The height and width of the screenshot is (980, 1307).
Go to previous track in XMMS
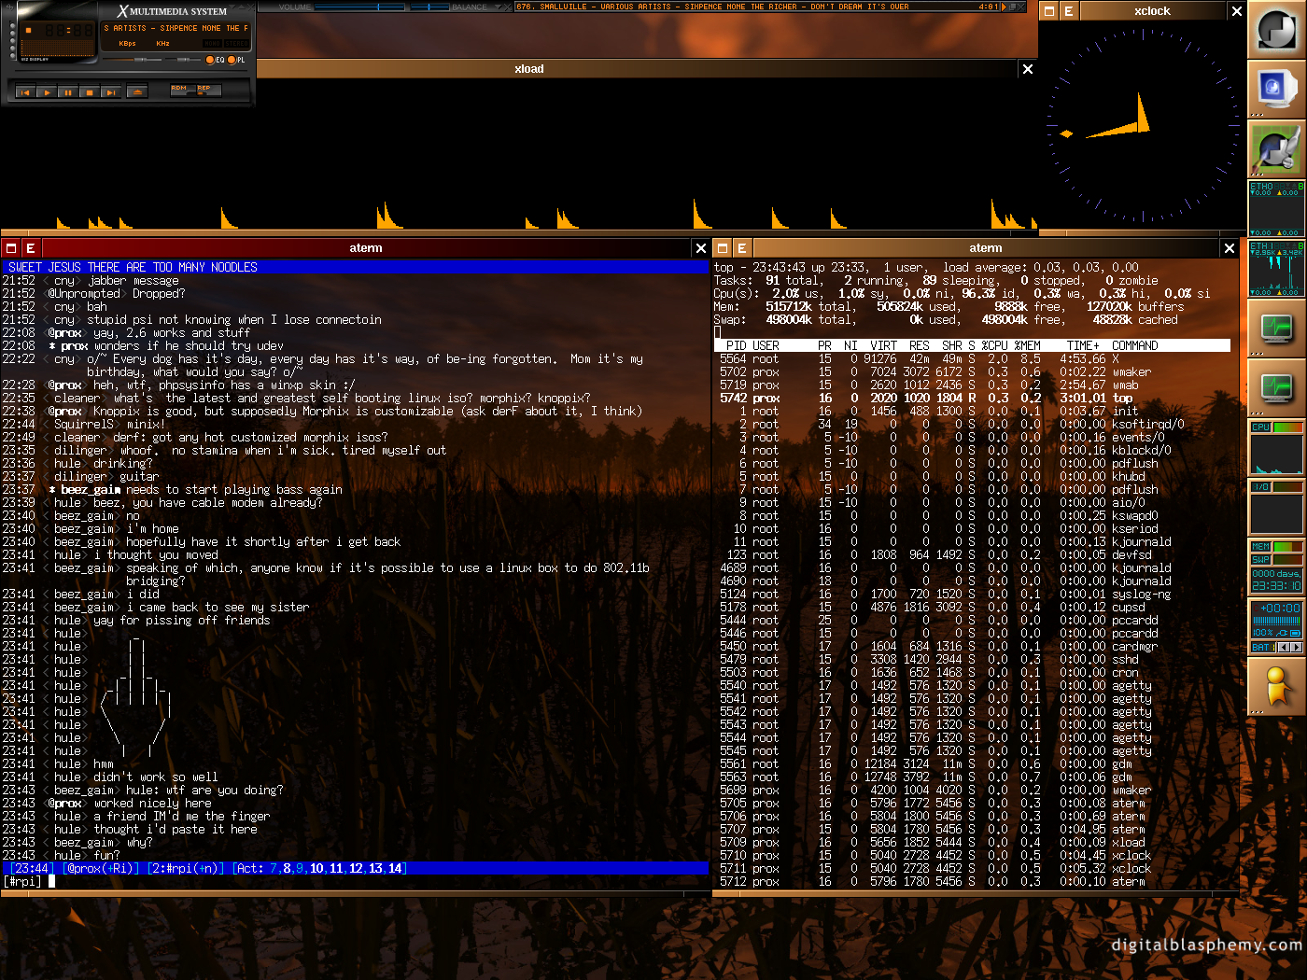click(x=25, y=92)
